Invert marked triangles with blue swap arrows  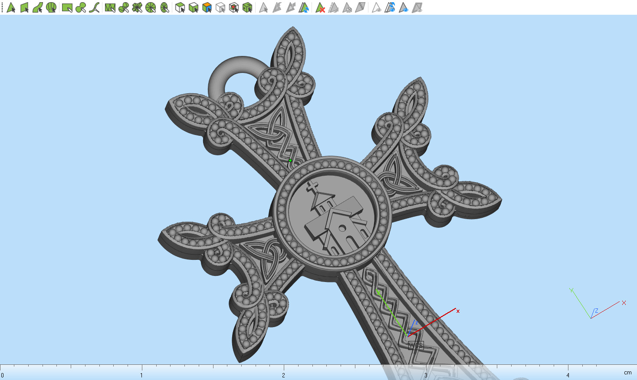click(x=304, y=7)
